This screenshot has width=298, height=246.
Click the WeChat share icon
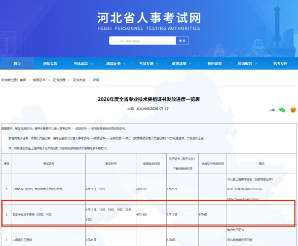(x=282, y=110)
